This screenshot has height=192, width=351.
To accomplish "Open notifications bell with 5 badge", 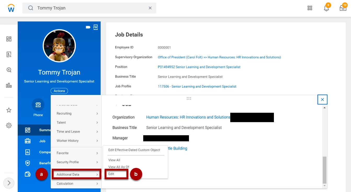I will click(x=326, y=8).
